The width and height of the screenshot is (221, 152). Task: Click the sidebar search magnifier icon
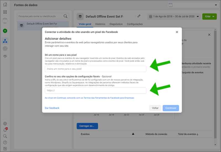pyautogui.click(x=5, y=136)
